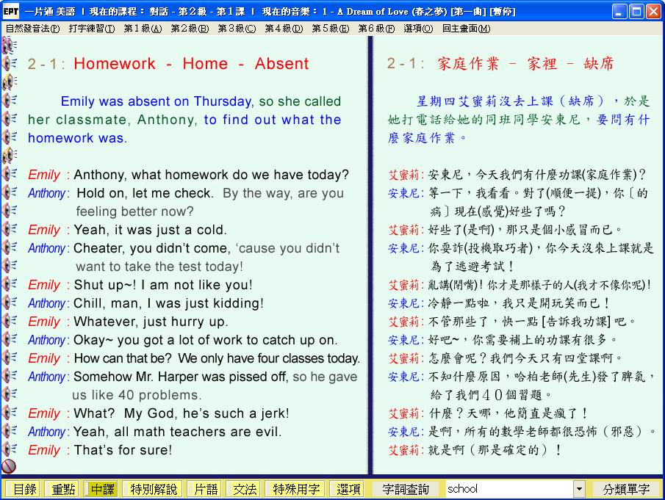Click the 目錄 contents button
This screenshot has width=665, height=500.
click(x=24, y=489)
